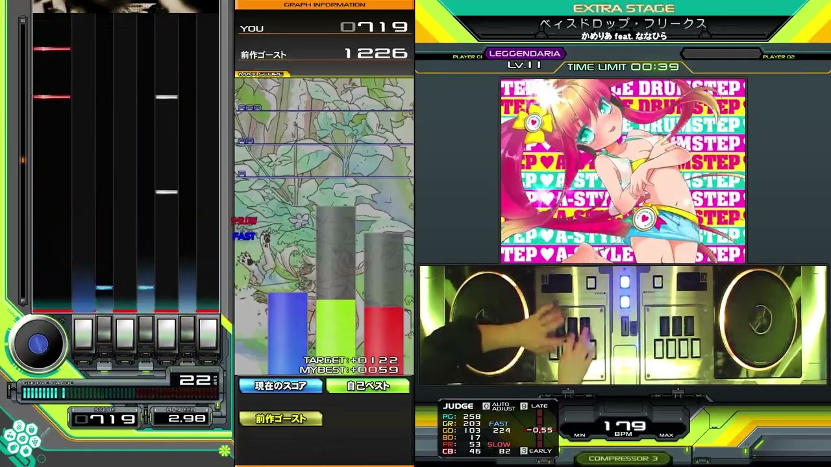Tap the seventh key, the rightmost white one
The width and height of the screenshot is (831, 467).
tap(208, 333)
